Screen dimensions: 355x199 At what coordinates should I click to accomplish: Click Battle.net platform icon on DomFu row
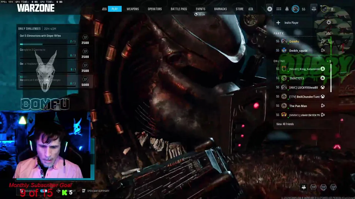point(323,41)
